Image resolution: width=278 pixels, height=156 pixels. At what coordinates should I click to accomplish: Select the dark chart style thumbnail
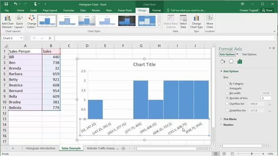tap(127, 20)
